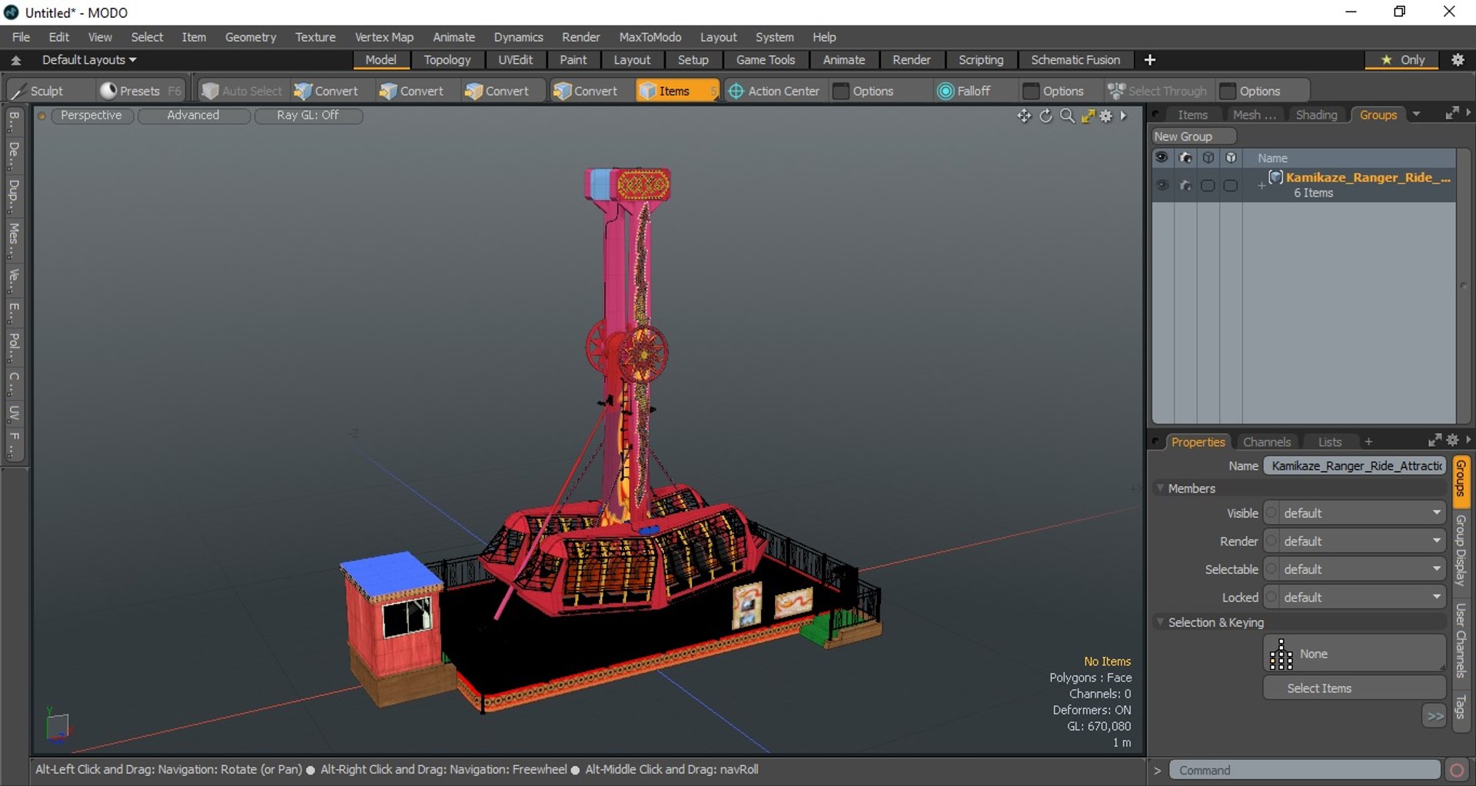1476x786 pixels.
Task: Toggle Select Through Options checkbox
Action: click(x=1228, y=91)
